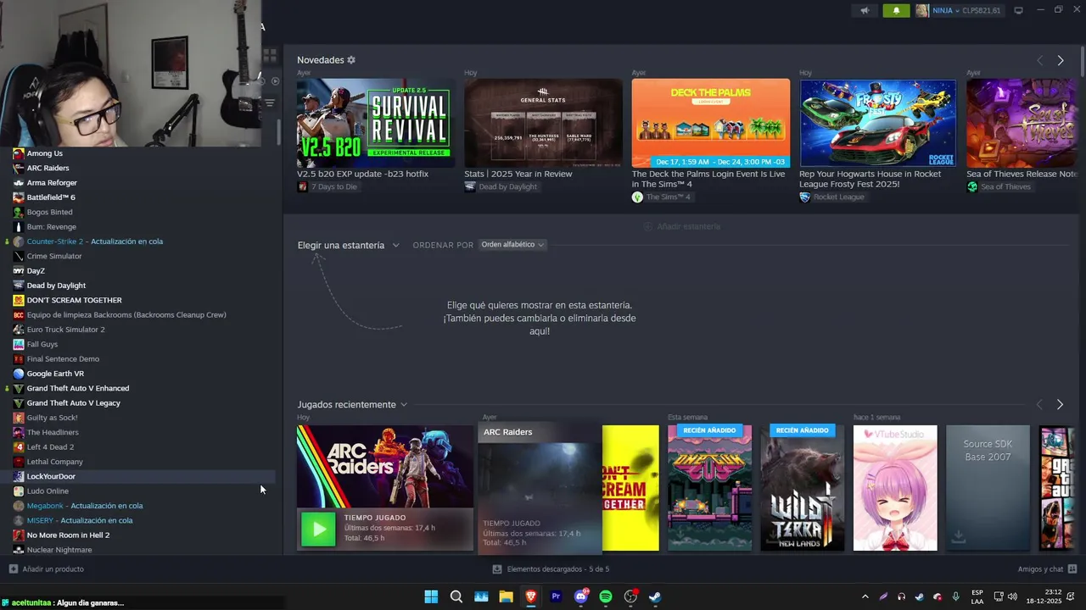Screen dimensions: 1086x610
Task: Show next recently played games
Action: coord(1060,404)
